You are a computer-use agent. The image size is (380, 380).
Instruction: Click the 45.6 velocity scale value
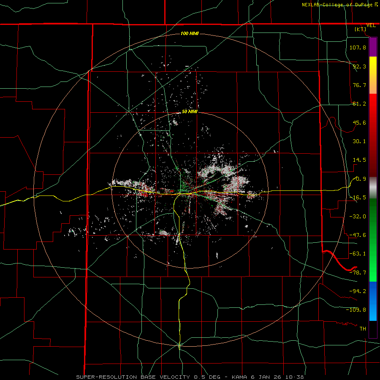359,122
